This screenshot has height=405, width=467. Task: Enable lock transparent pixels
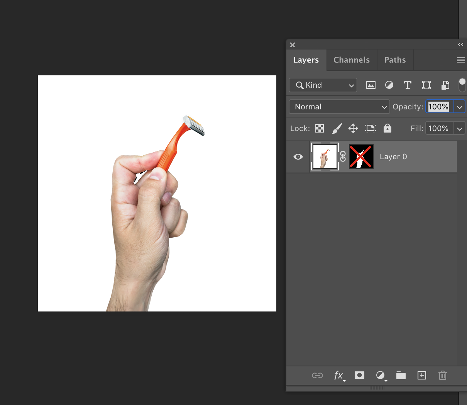pyautogui.click(x=319, y=128)
